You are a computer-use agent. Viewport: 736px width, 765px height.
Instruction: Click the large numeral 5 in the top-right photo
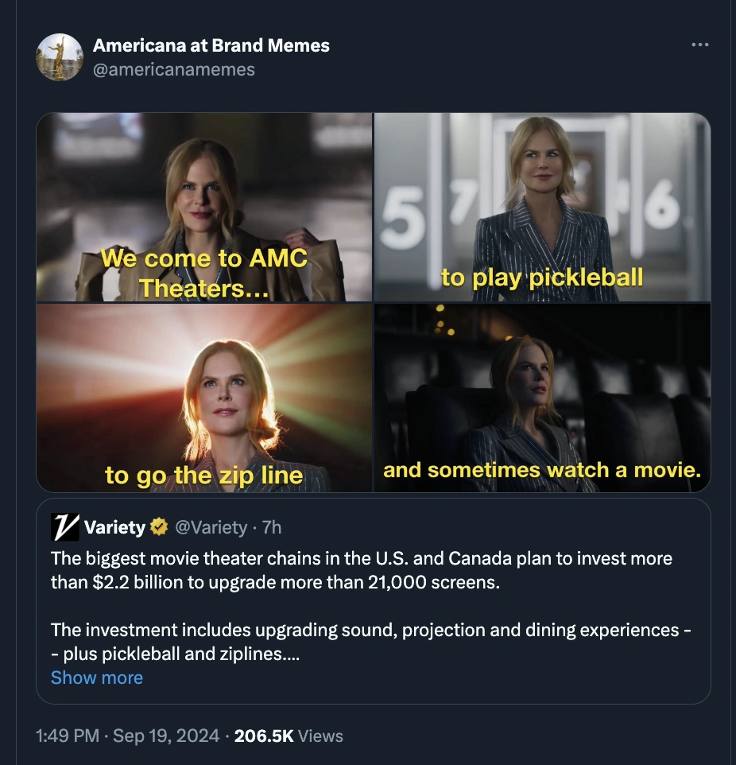point(404,219)
